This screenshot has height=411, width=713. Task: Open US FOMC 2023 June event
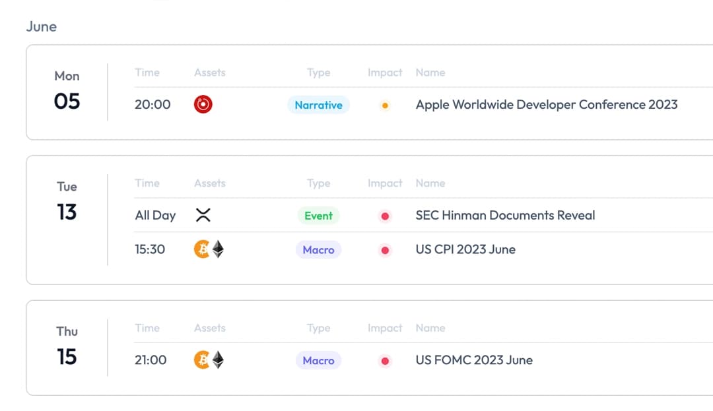pyautogui.click(x=474, y=360)
